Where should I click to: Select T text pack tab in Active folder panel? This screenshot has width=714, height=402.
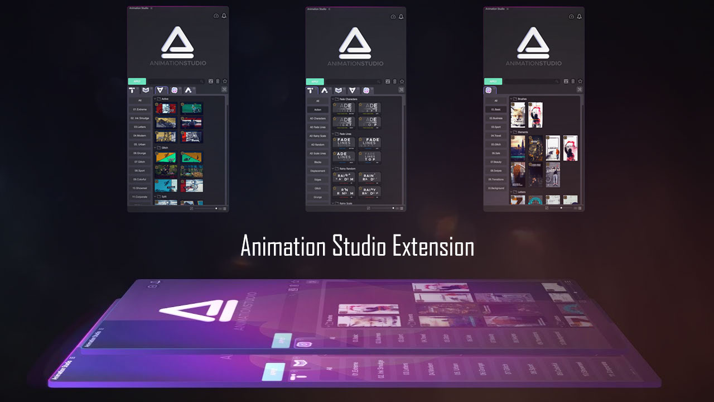pyautogui.click(x=133, y=90)
